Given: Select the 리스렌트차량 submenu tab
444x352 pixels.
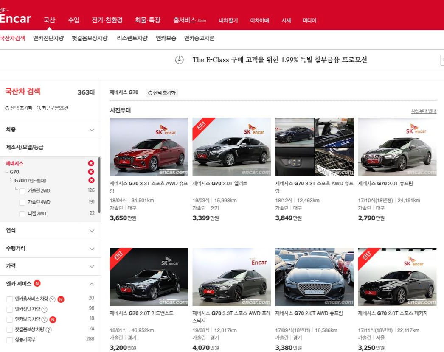Looking at the screenshot, I should coord(132,38).
